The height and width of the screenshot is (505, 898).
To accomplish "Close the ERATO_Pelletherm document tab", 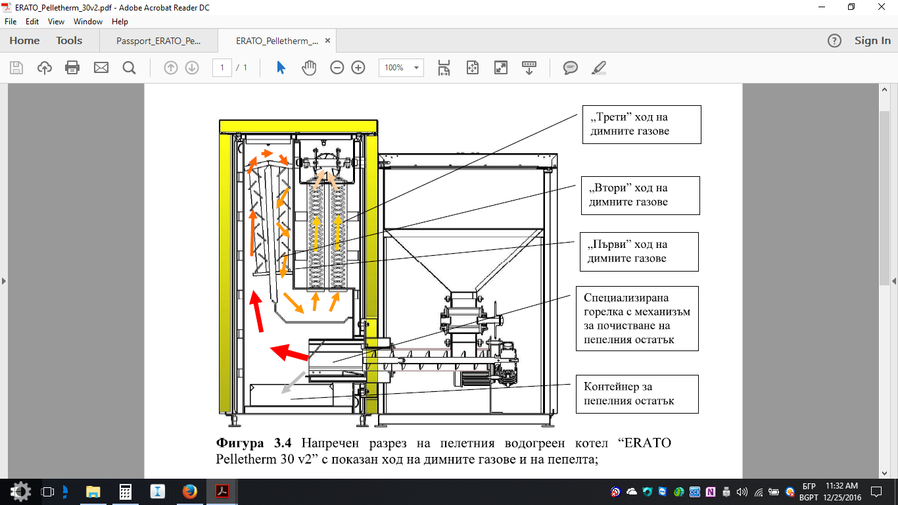I will [327, 41].
